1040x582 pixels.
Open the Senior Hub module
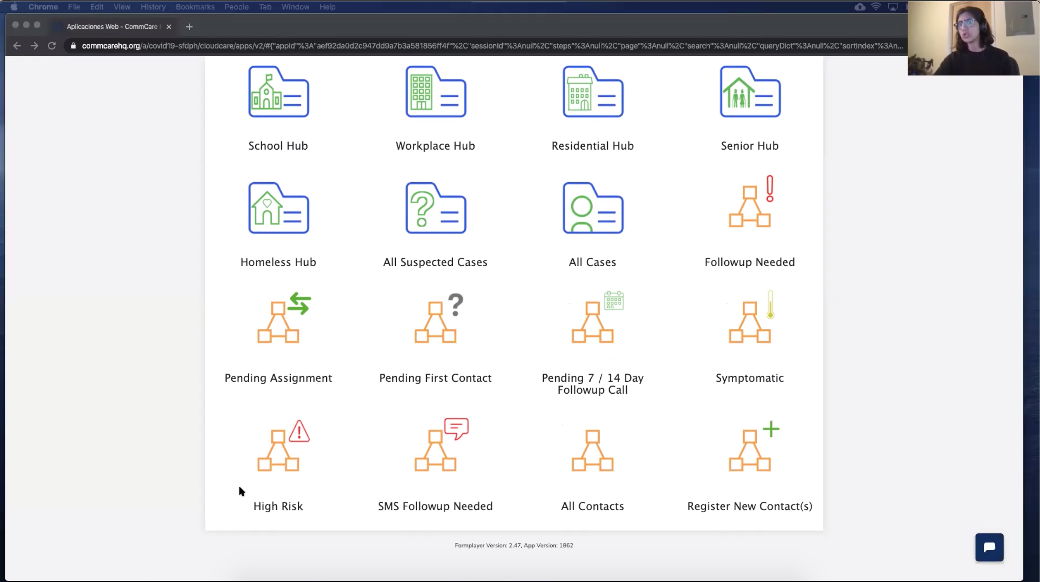(750, 107)
